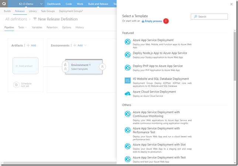This screenshot has width=238, height=166.
Task: Click the icon beside Empty process
Action: click(143, 21)
